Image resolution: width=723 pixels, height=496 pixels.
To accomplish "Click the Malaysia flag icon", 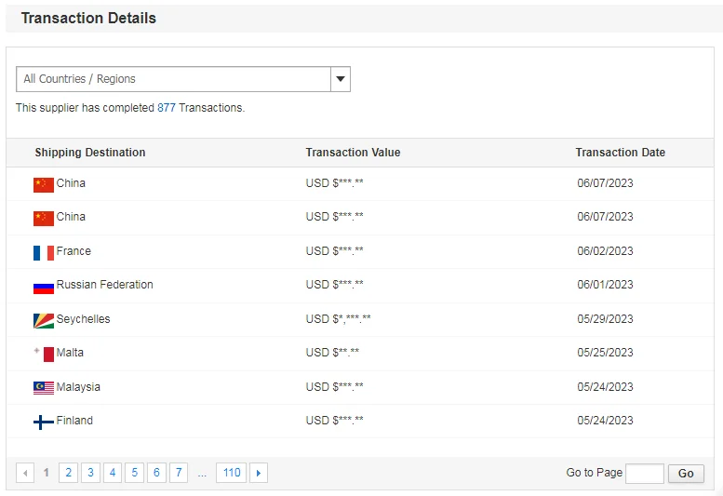I will (x=44, y=388).
